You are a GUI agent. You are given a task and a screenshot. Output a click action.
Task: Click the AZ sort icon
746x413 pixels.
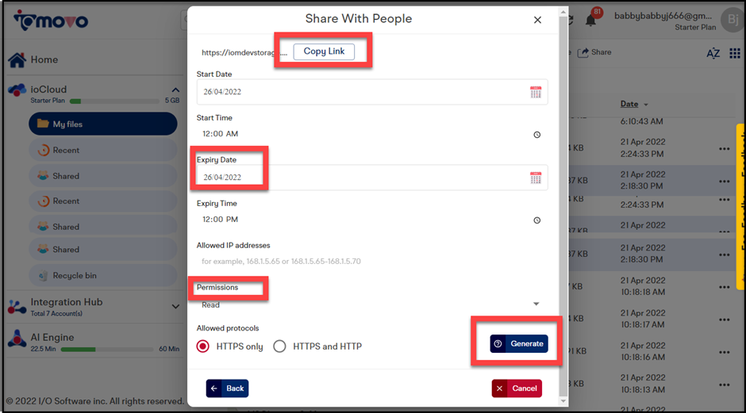click(713, 53)
